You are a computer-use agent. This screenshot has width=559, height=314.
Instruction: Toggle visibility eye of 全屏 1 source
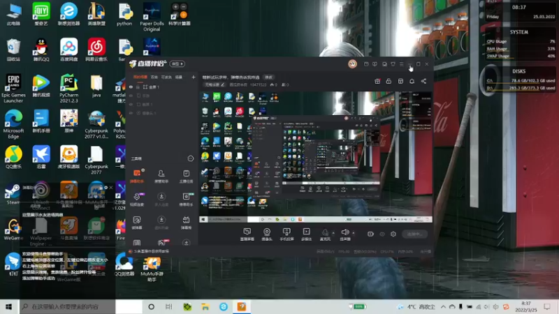pos(131,87)
